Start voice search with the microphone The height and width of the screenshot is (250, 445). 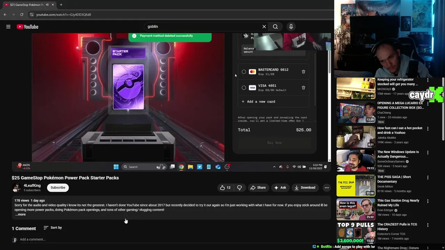[291, 27]
